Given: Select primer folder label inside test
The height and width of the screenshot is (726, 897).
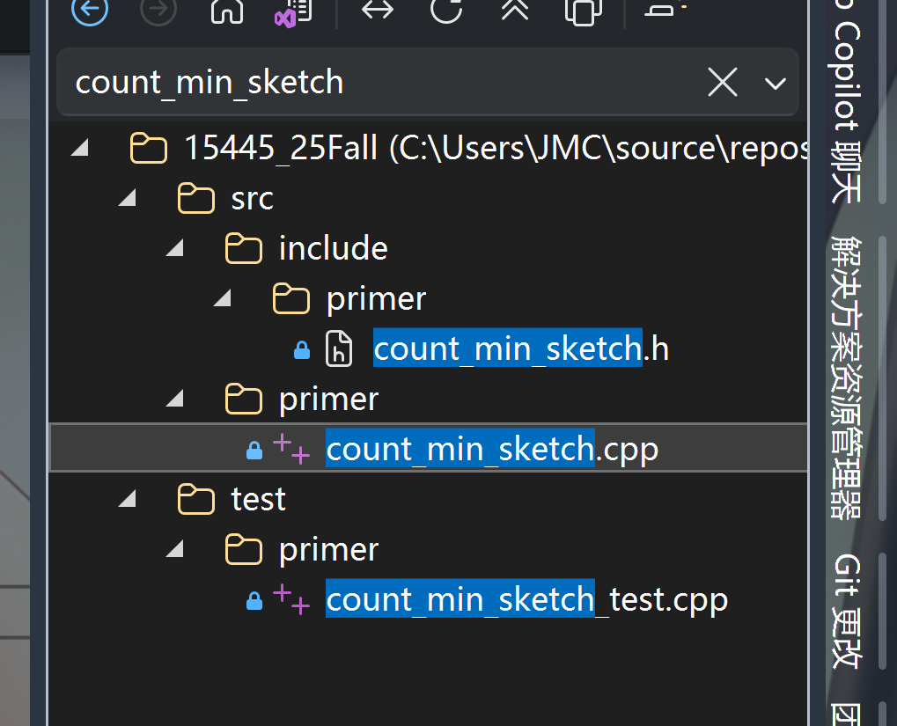Looking at the screenshot, I should [329, 550].
